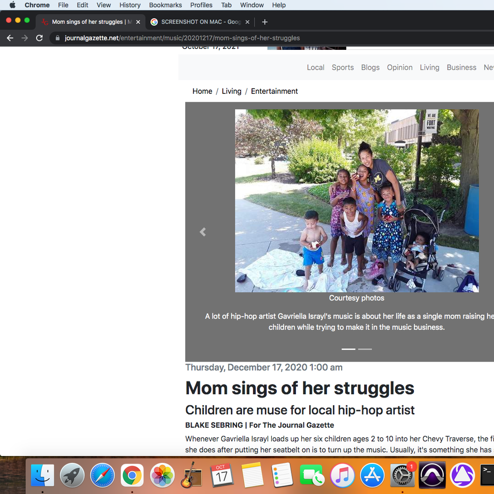This screenshot has width=494, height=494.
Task: Go to Living breadcrumb
Action: pos(232,91)
